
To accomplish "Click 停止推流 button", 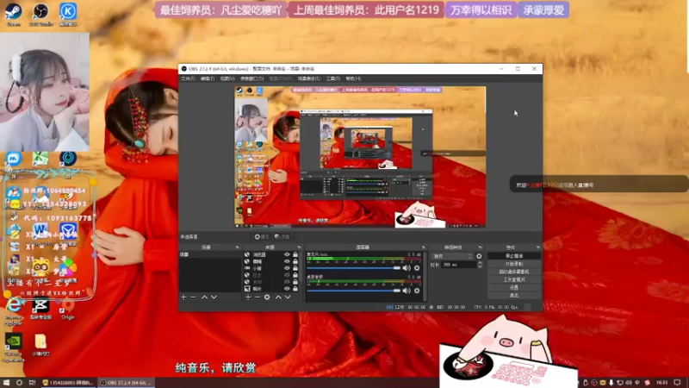I will pyautogui.click(x=514, y=256).
